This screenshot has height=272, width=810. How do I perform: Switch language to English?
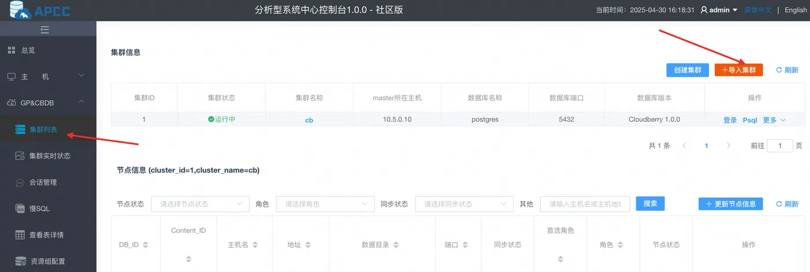click(796, 10)
